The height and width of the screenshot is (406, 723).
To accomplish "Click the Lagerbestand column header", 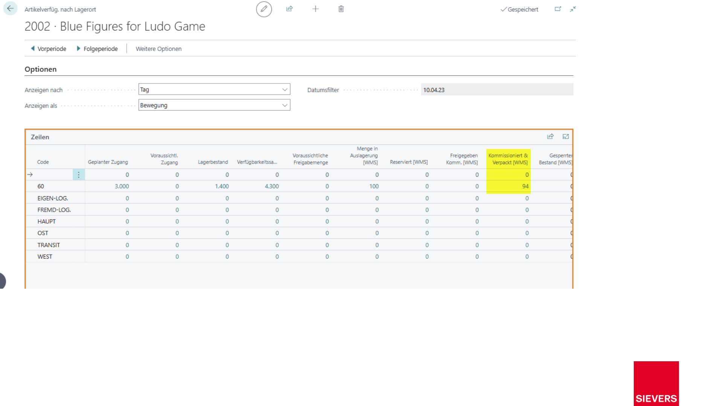I will (213, 162).
